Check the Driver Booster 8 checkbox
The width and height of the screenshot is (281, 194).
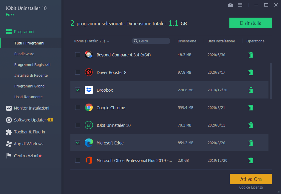click(x=78, y=72)
